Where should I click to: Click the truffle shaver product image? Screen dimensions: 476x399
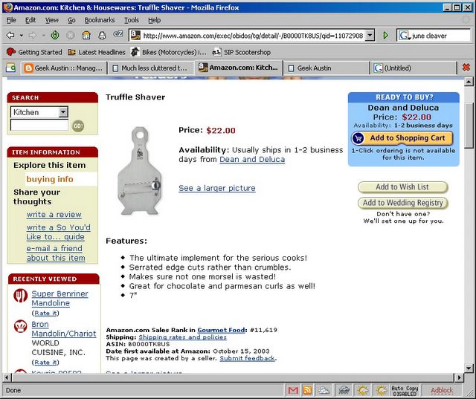tap(139, 171)
